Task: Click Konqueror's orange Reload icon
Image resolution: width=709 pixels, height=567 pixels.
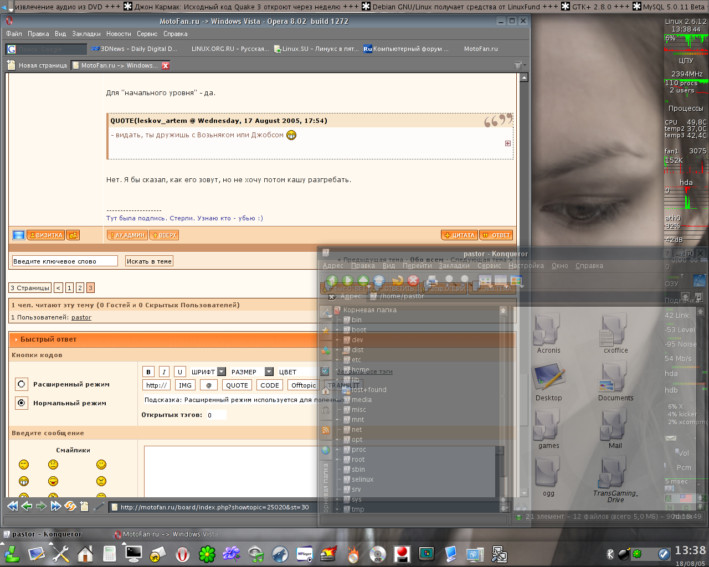Action: click(x=397, y=281)
